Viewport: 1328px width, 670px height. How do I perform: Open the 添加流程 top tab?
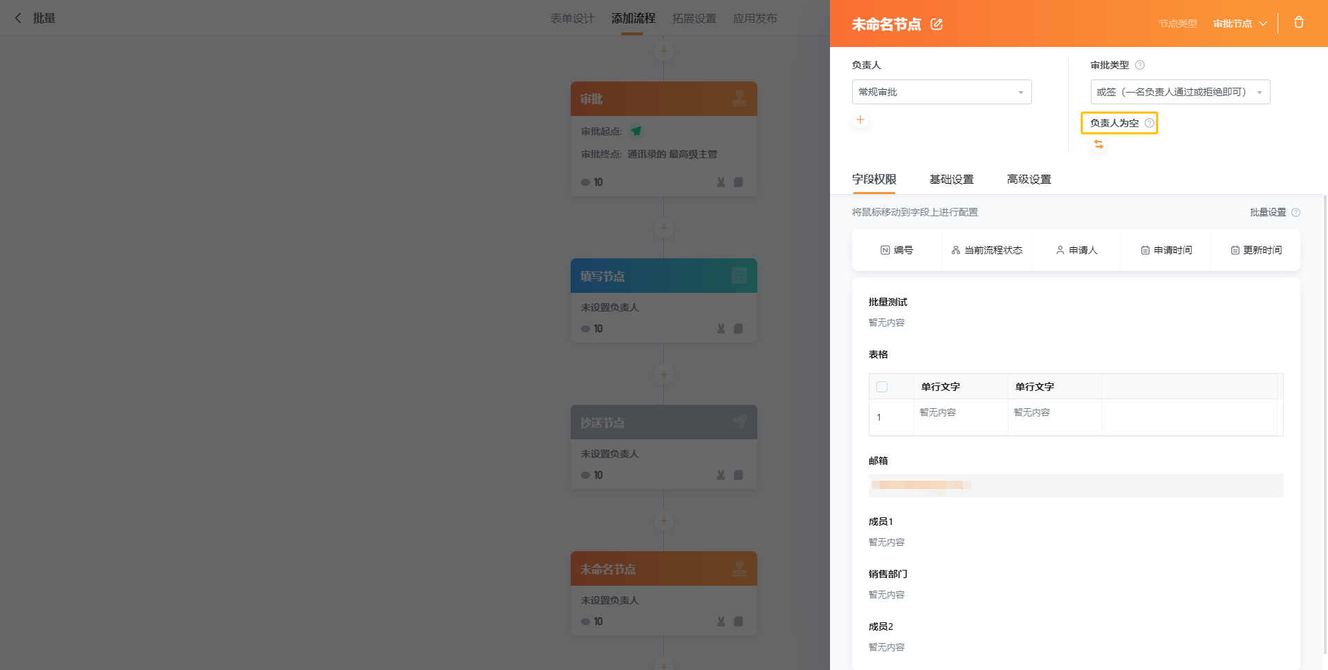click(633, 19)
